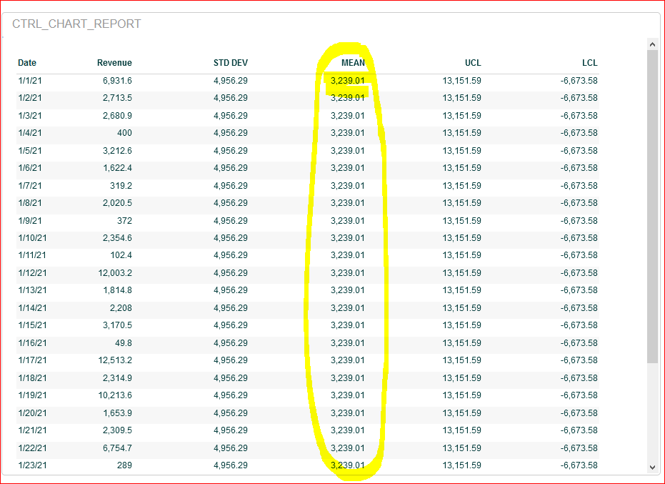Screen dimensions: 665x484
Task: Select date cell 1/20/21
Action: pos(33,413)
